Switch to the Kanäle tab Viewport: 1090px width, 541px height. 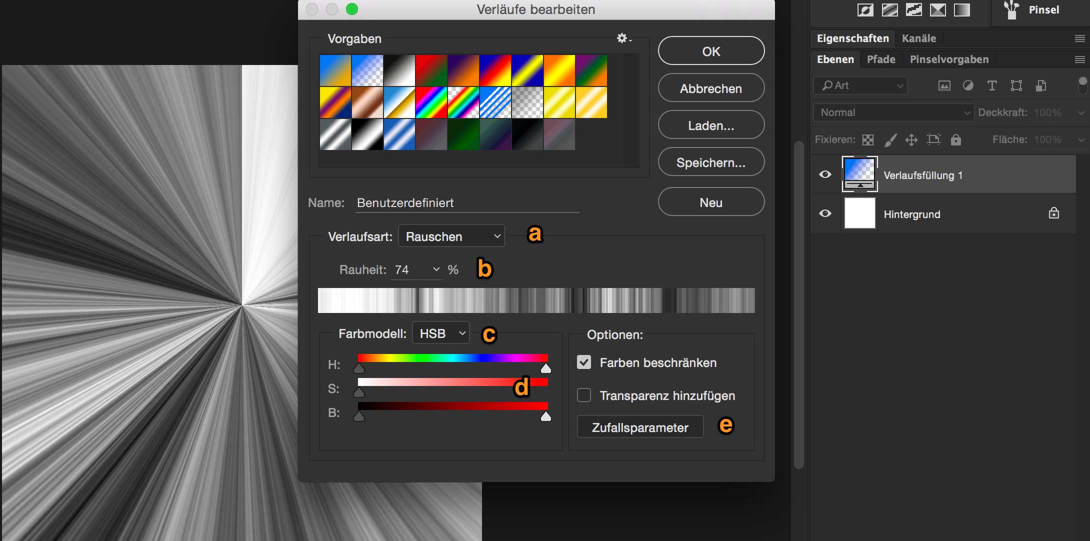click(x=918, y=38)
